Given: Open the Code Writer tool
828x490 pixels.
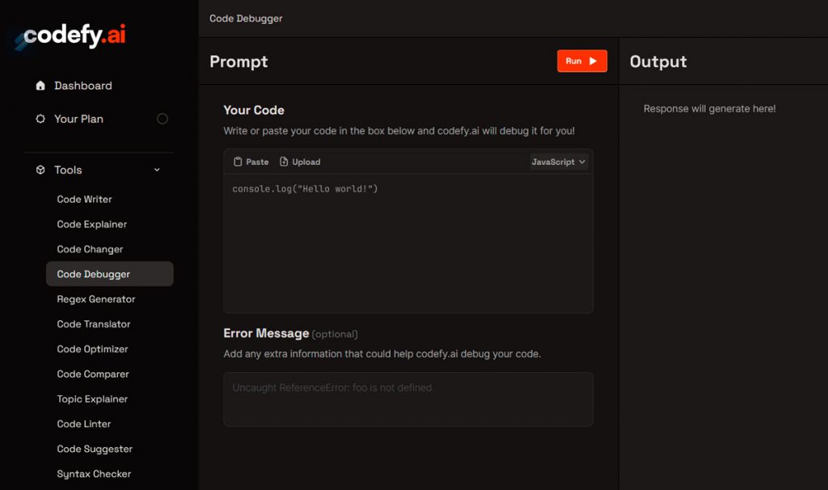Looking at the screenshot, I should (x=85, y=200).
